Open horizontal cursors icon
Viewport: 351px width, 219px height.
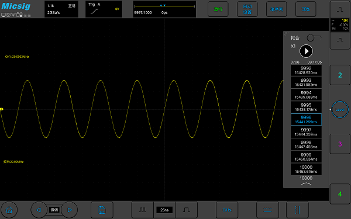pyautogui.click(x=267, y=210)
